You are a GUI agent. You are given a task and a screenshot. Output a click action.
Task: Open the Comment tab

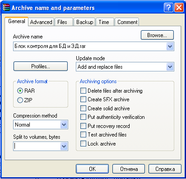pyautogui.click(x=127, y=22)
